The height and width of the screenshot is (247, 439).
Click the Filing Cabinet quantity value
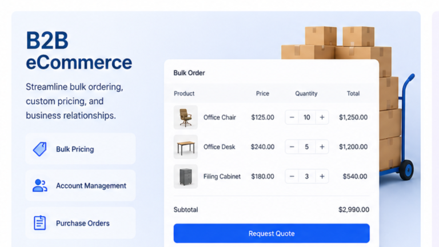307,177
